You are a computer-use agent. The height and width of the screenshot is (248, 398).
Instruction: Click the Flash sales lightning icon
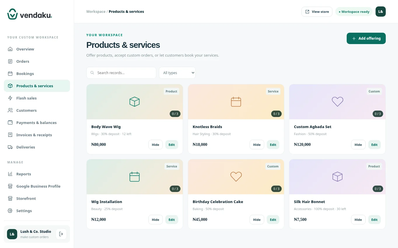click(10, 98)
